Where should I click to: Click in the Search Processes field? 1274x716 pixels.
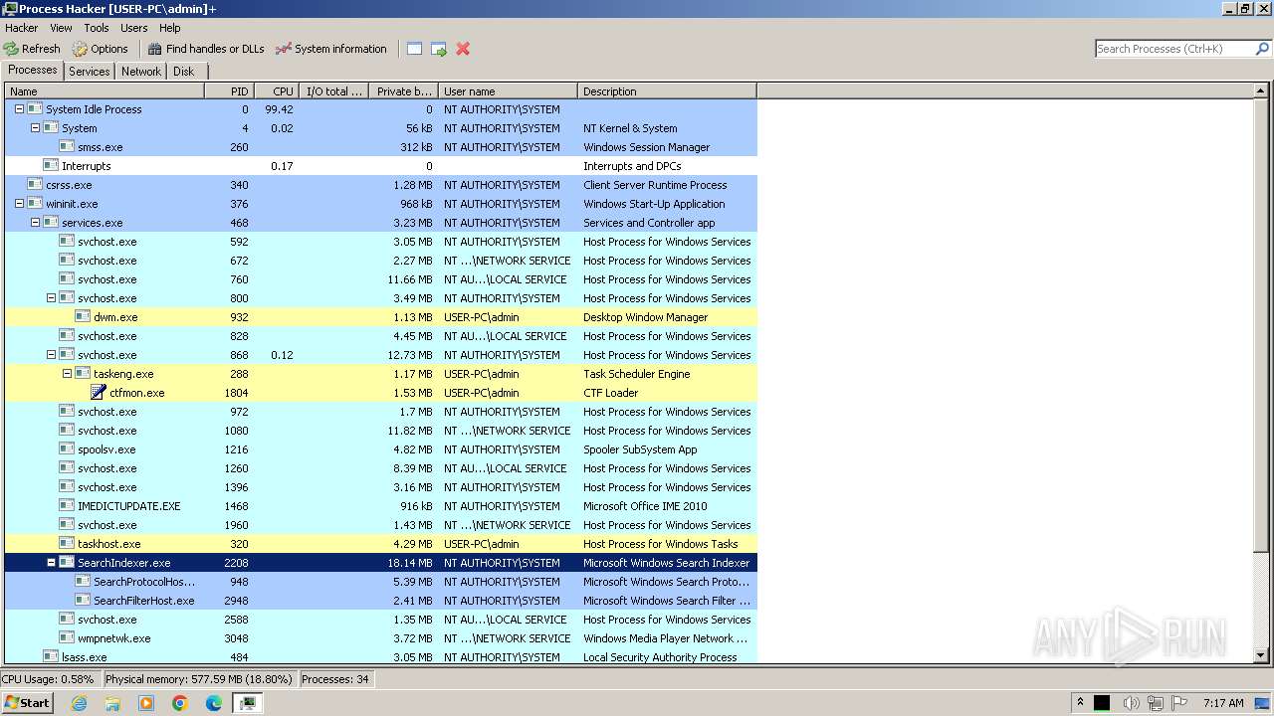(x=1174, y=49)
